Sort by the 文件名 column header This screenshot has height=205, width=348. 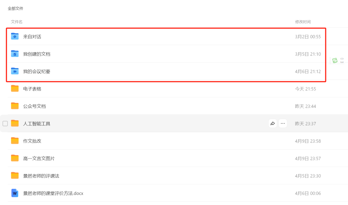[17, 22]
